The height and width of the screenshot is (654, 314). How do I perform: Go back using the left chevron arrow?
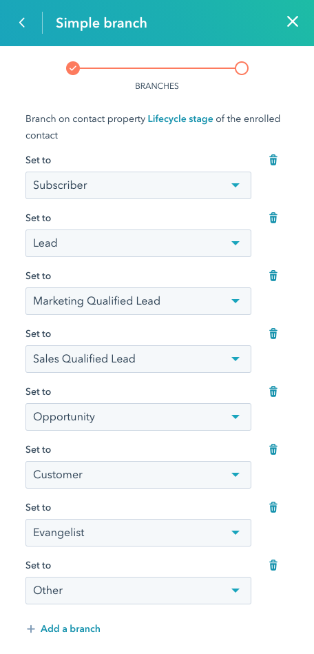click(22, 23)
